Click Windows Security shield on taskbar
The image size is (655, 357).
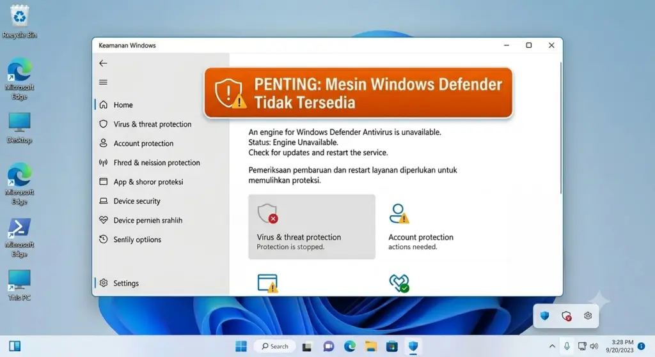413,346
